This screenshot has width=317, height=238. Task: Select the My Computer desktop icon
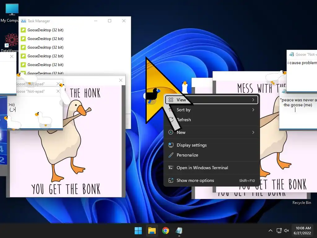pyautogui.click(x=12, y=13)
